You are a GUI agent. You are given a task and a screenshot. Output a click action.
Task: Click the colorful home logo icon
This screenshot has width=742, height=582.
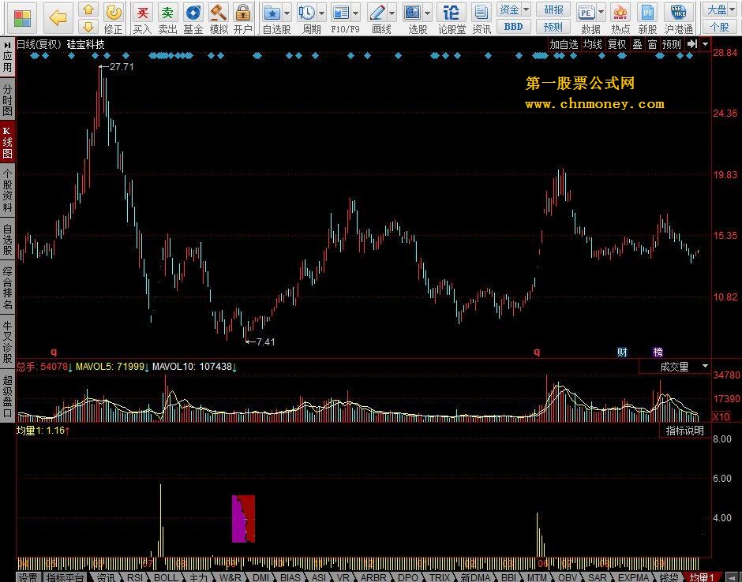click(x=22, y=18)
